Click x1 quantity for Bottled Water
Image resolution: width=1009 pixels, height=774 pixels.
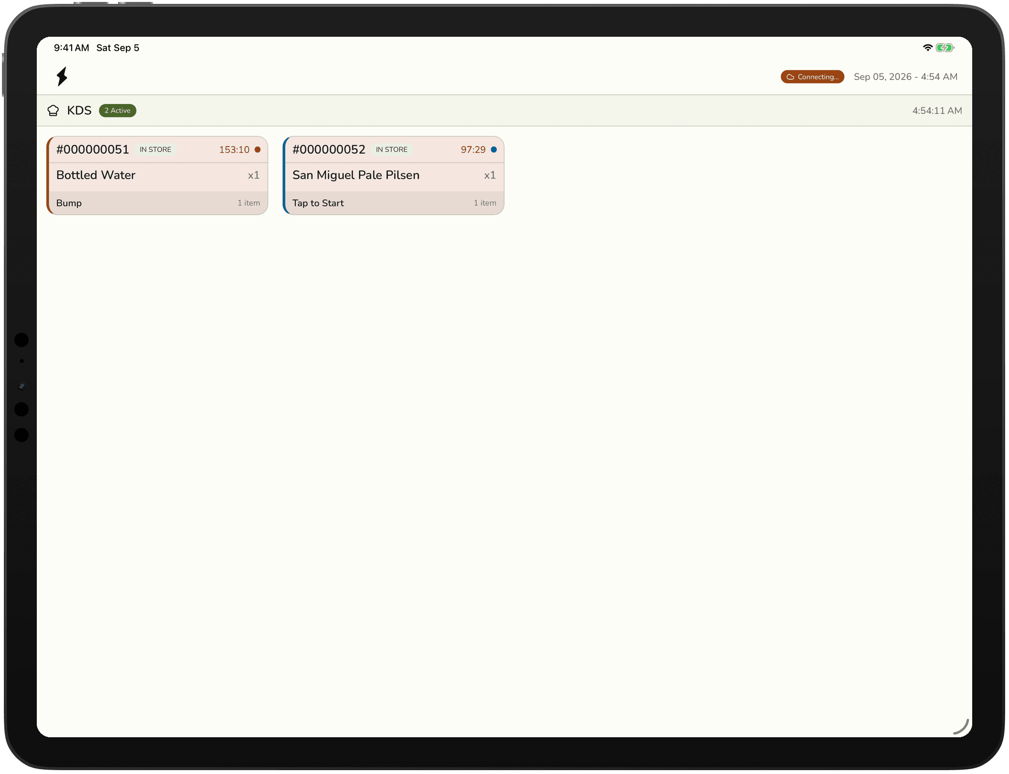coord(254,175)
